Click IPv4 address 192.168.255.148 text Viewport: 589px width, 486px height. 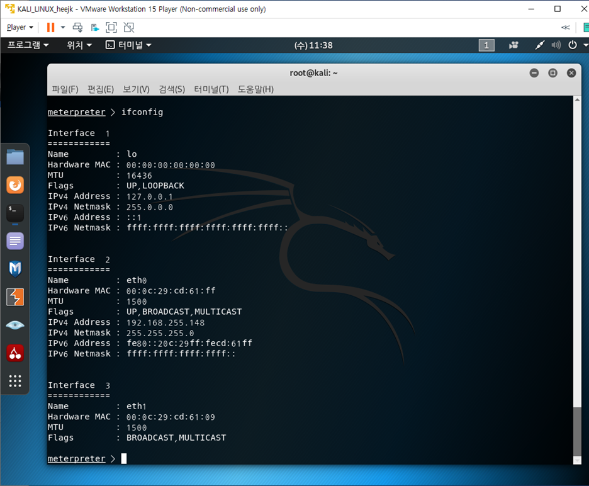165,322
